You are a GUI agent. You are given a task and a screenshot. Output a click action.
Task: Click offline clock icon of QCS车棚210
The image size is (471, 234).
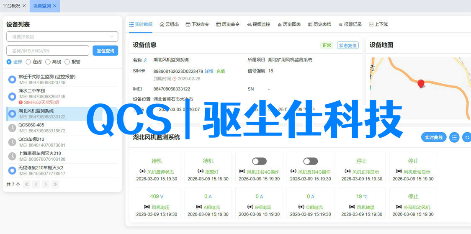tap(12, 142)
